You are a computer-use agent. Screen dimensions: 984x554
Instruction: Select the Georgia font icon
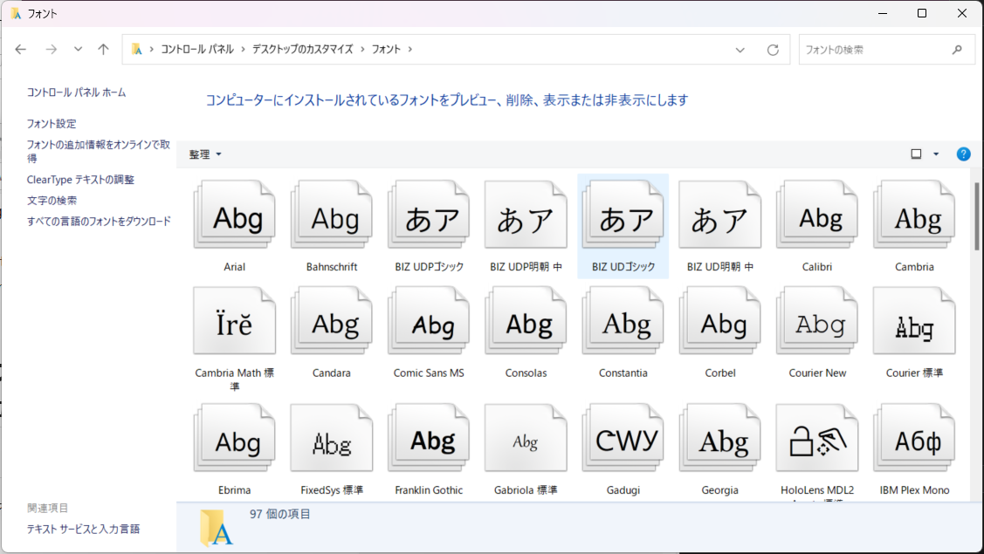[719, 439]
